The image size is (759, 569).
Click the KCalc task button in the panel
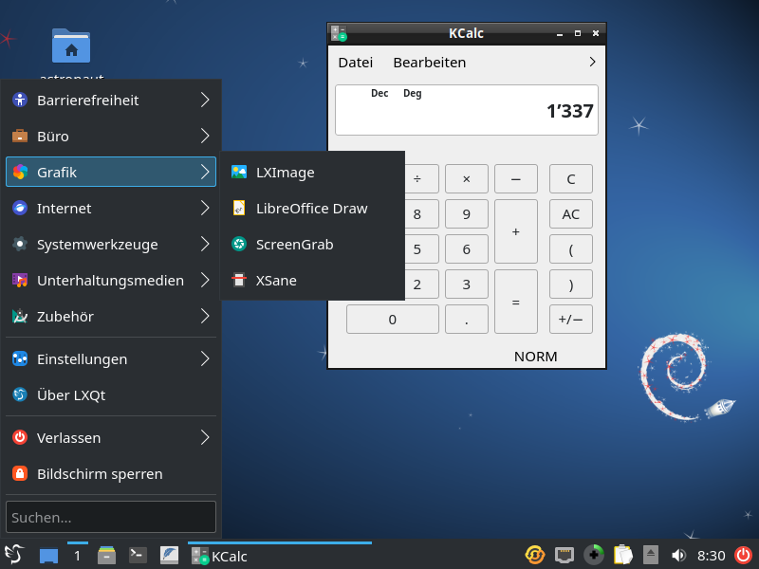280,556
